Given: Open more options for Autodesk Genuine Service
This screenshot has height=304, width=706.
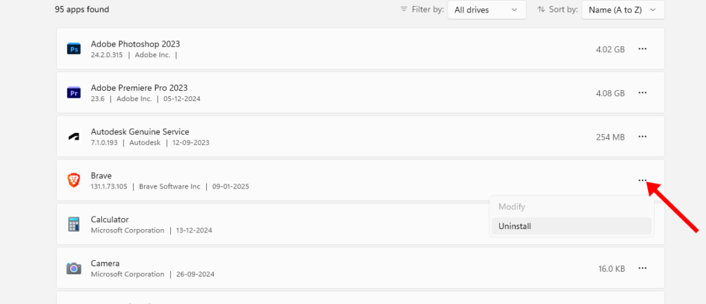Looking at the screenshot, I should click(x=643, y=136).
